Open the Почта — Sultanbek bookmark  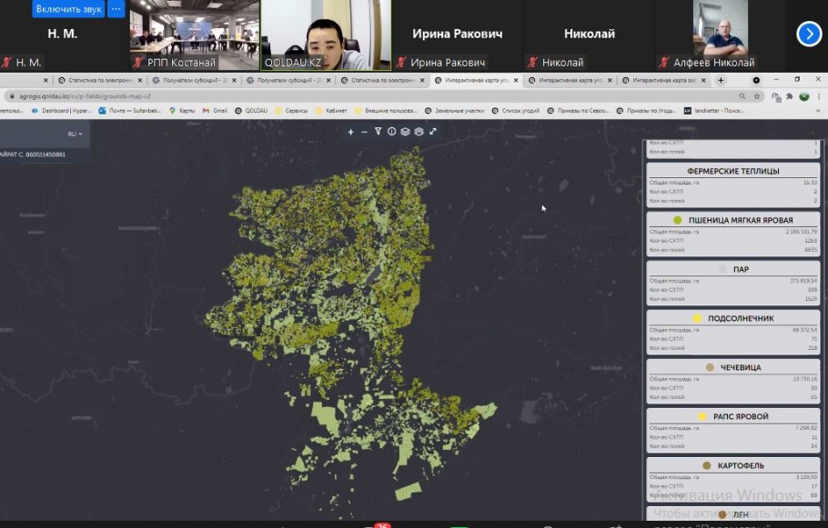pos(129,111)
